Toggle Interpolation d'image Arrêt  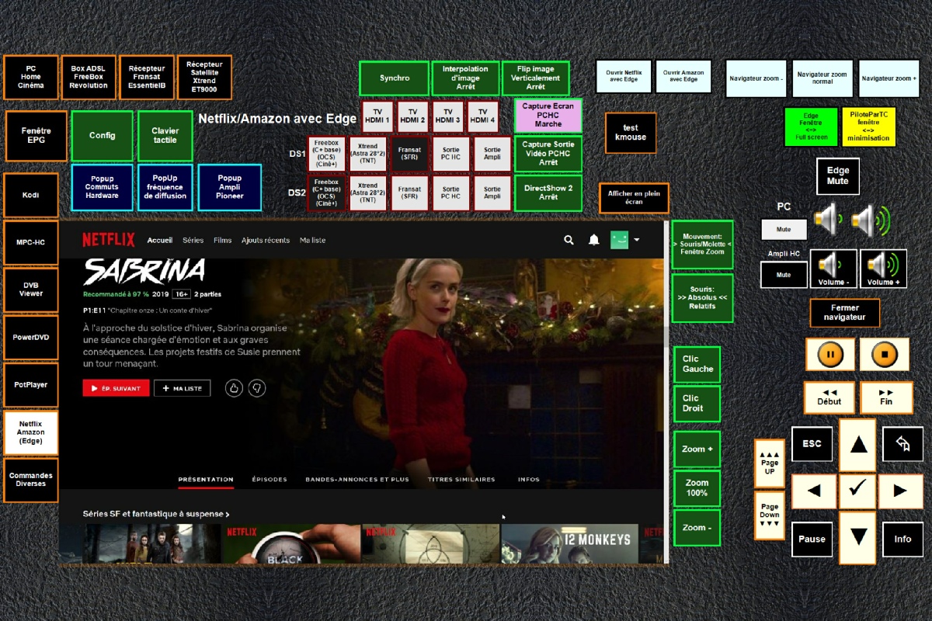[465, 78]
